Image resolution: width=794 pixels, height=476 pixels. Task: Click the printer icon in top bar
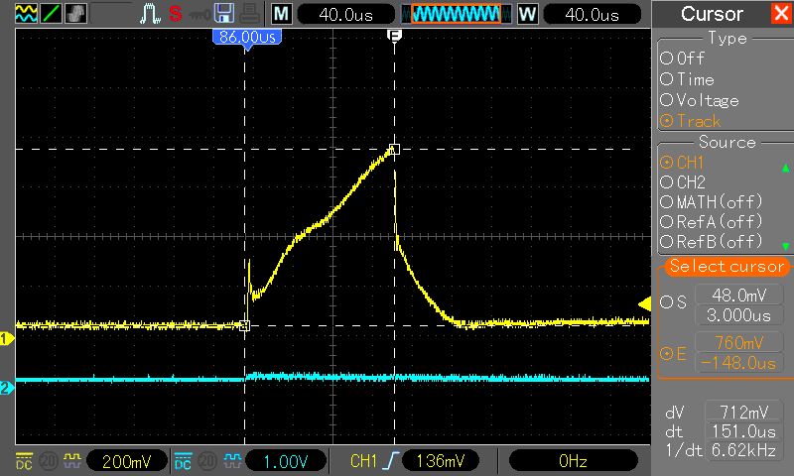click(248, 14)
